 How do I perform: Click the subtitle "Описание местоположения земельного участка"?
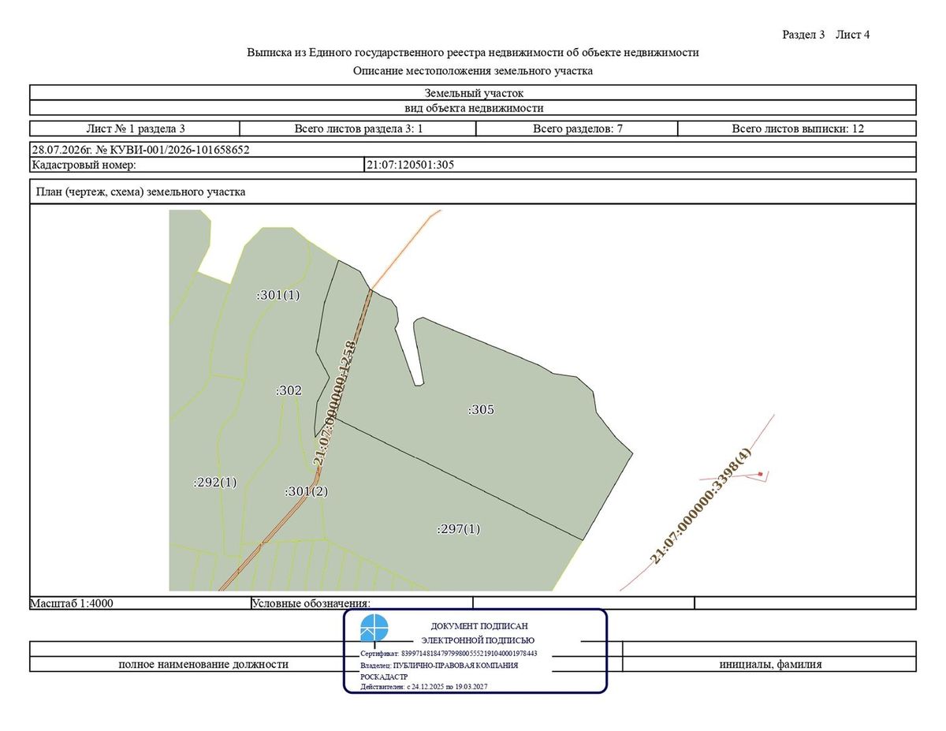[473, 71]
